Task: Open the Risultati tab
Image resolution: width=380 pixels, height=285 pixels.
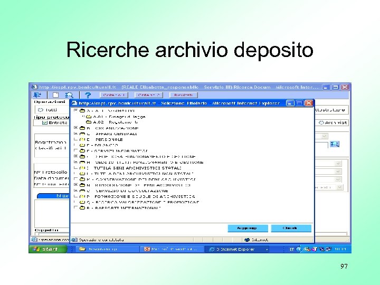Action: tap(184, 95)
